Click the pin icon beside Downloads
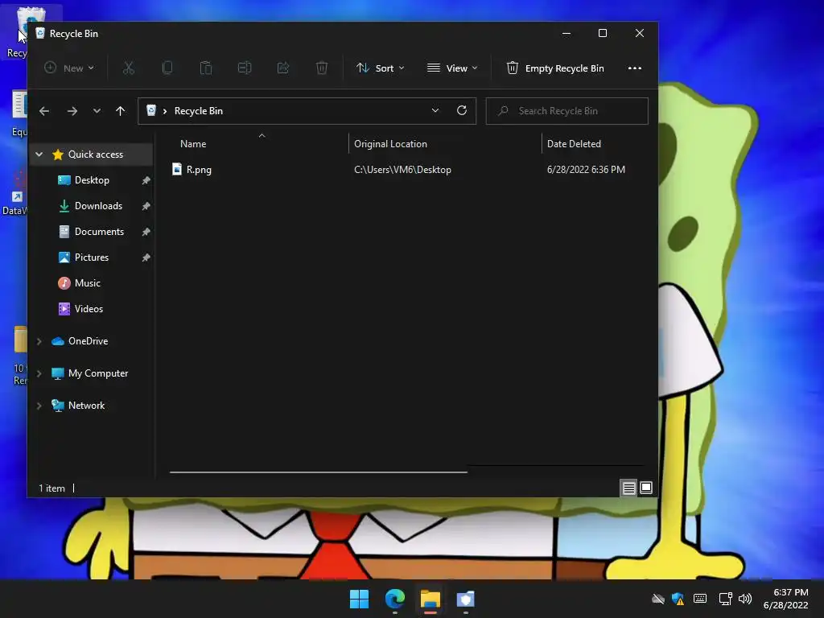The width and height of the screenshot is (824, 618). click(146, 206)
